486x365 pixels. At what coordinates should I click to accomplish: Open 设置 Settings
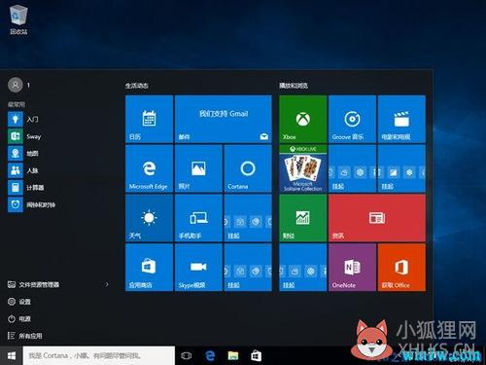[x=19, y=302]
